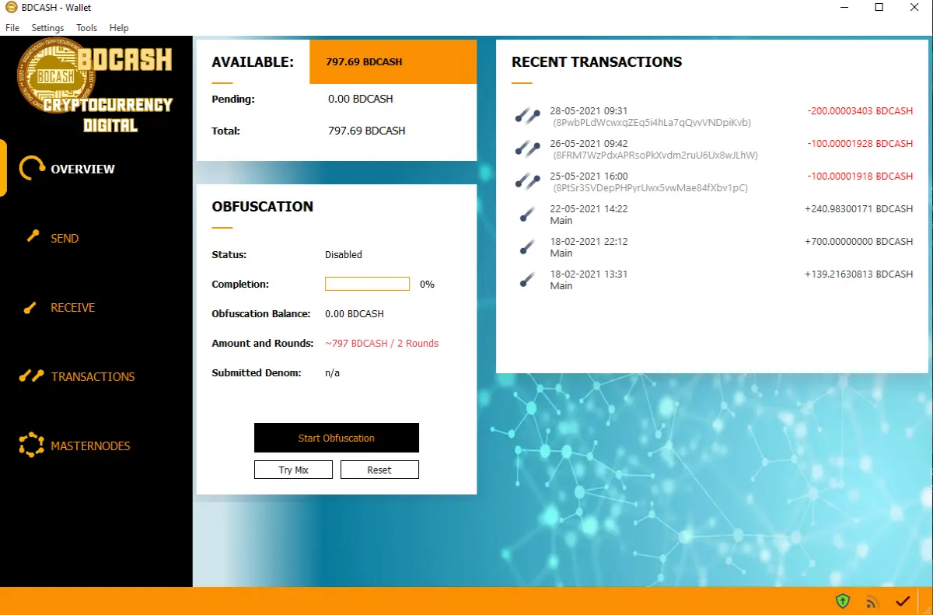The height and width of the screenshot is (615, 933).
Task: Switch to the Overview tab
Action: pos(82,169)
